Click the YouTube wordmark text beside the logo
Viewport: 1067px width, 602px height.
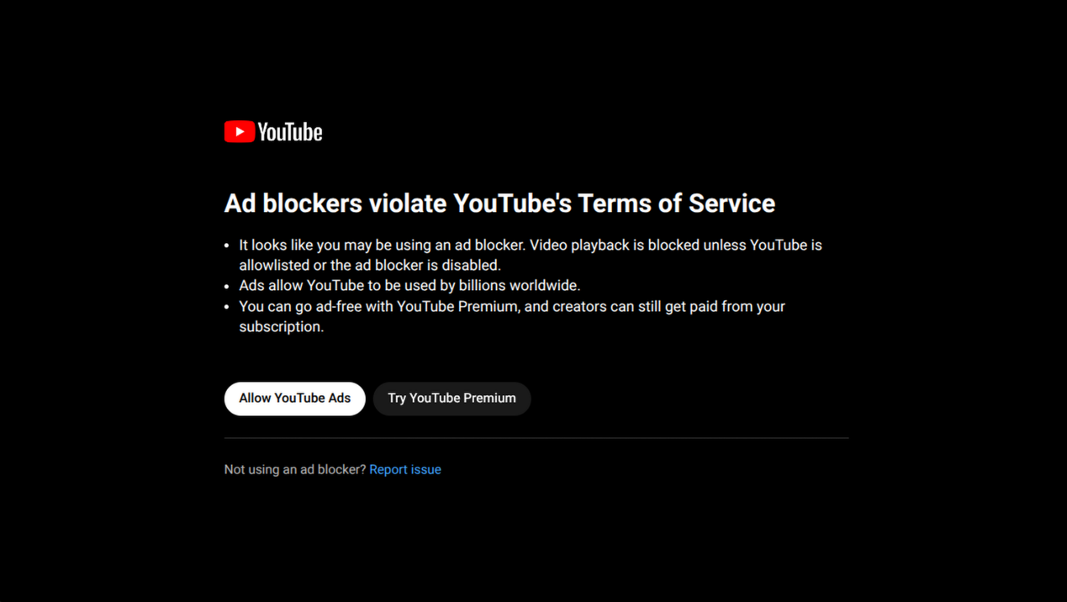pos(290,132)
